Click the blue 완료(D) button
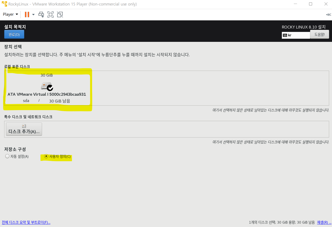The height and width of the screenshot is (227, 332). point(14,34)
